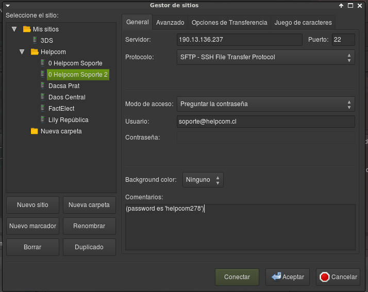The image size is (368, 292).
Task: Select the 3DS site entry
Action: coord(47,41)
